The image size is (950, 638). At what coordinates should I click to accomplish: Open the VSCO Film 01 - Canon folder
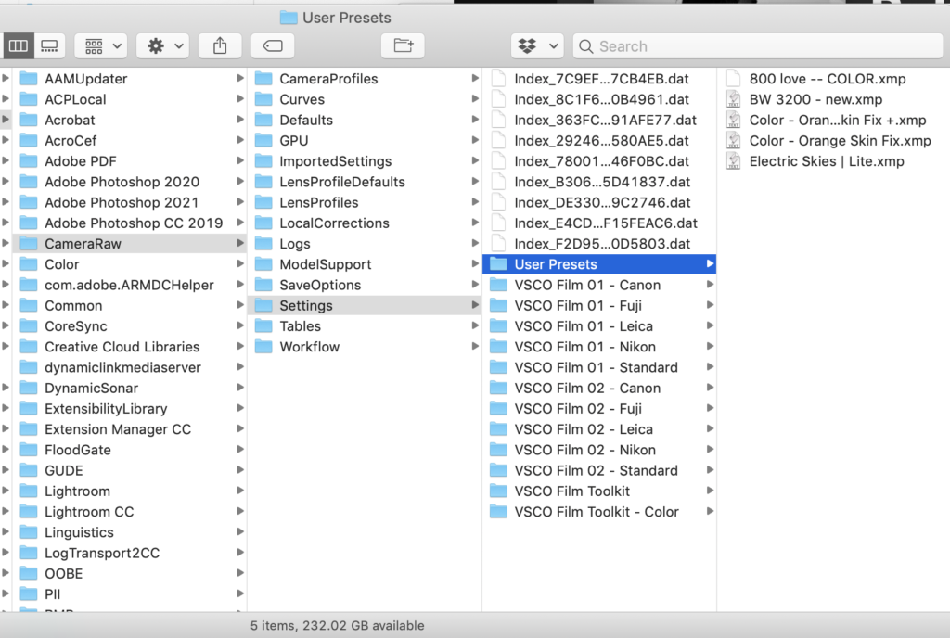(x=587, y=285)
